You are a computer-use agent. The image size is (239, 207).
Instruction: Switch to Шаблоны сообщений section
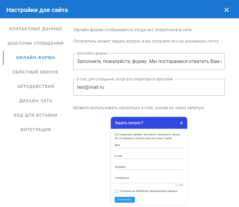point(36,43)
